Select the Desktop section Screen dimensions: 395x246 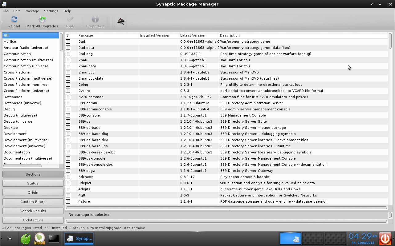31,128
